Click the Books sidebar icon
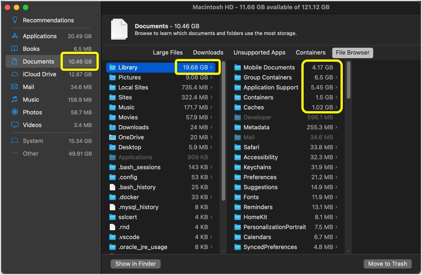Viewport: 422px width, 275px height. (15, 49)
